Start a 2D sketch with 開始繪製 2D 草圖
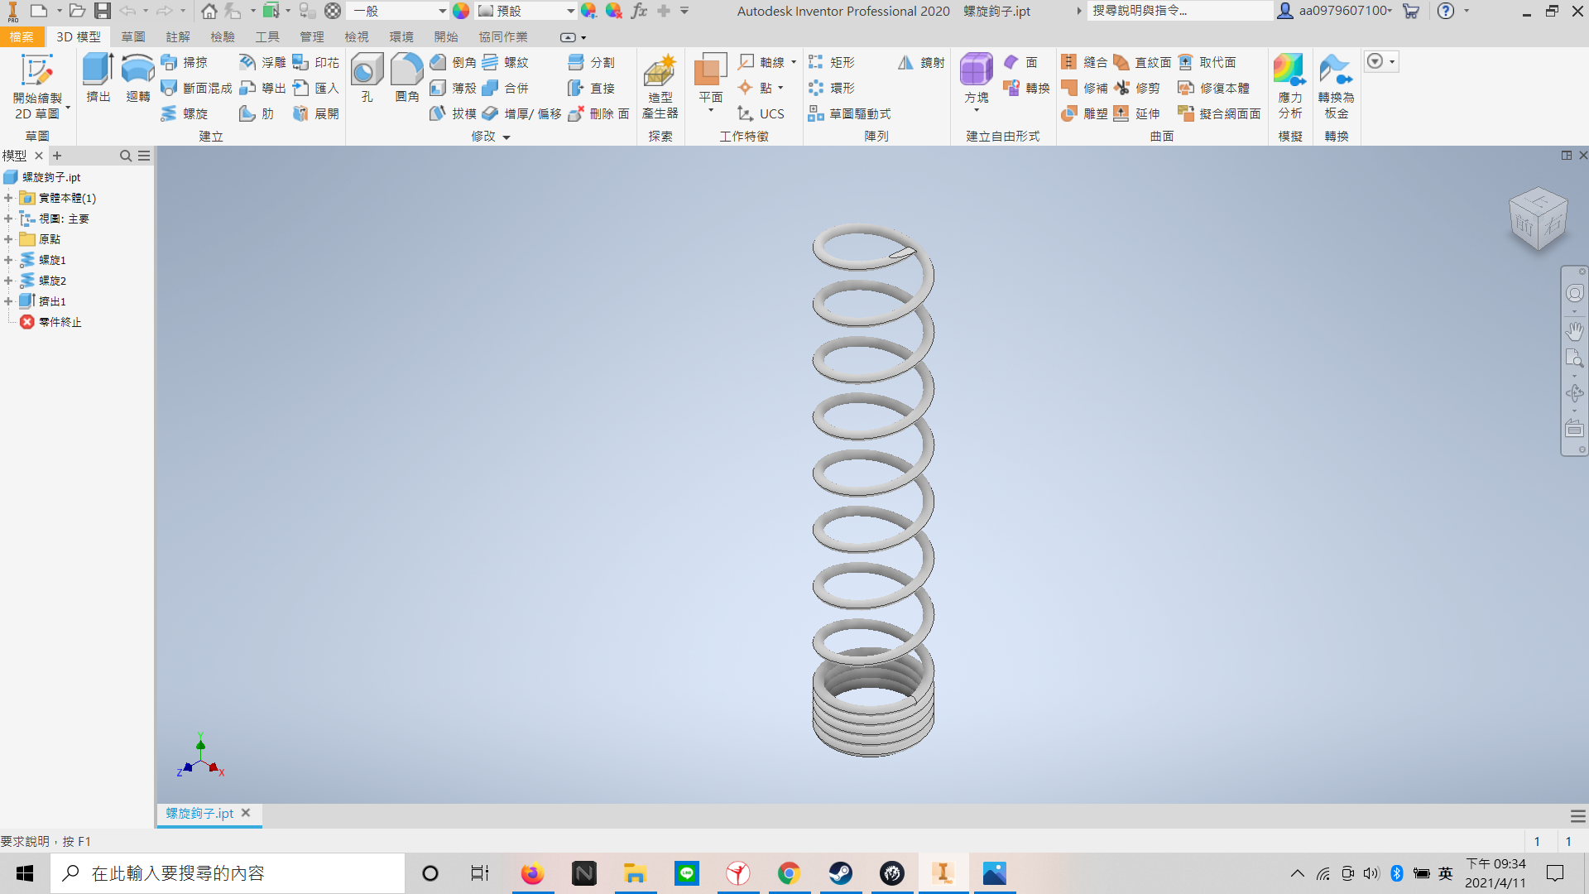 (37, 86)
